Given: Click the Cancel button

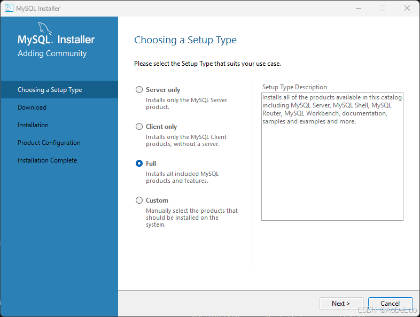Looking at the screenshot, I should point(390,303).
